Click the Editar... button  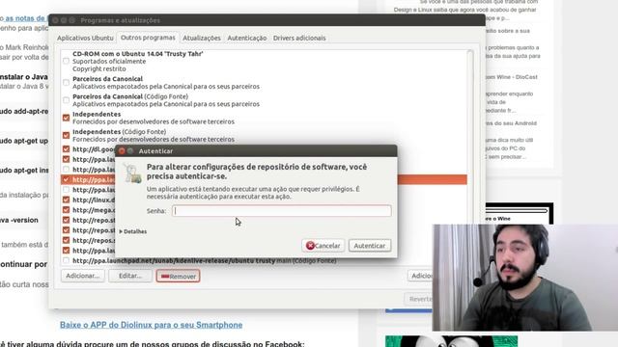point(130,276)
